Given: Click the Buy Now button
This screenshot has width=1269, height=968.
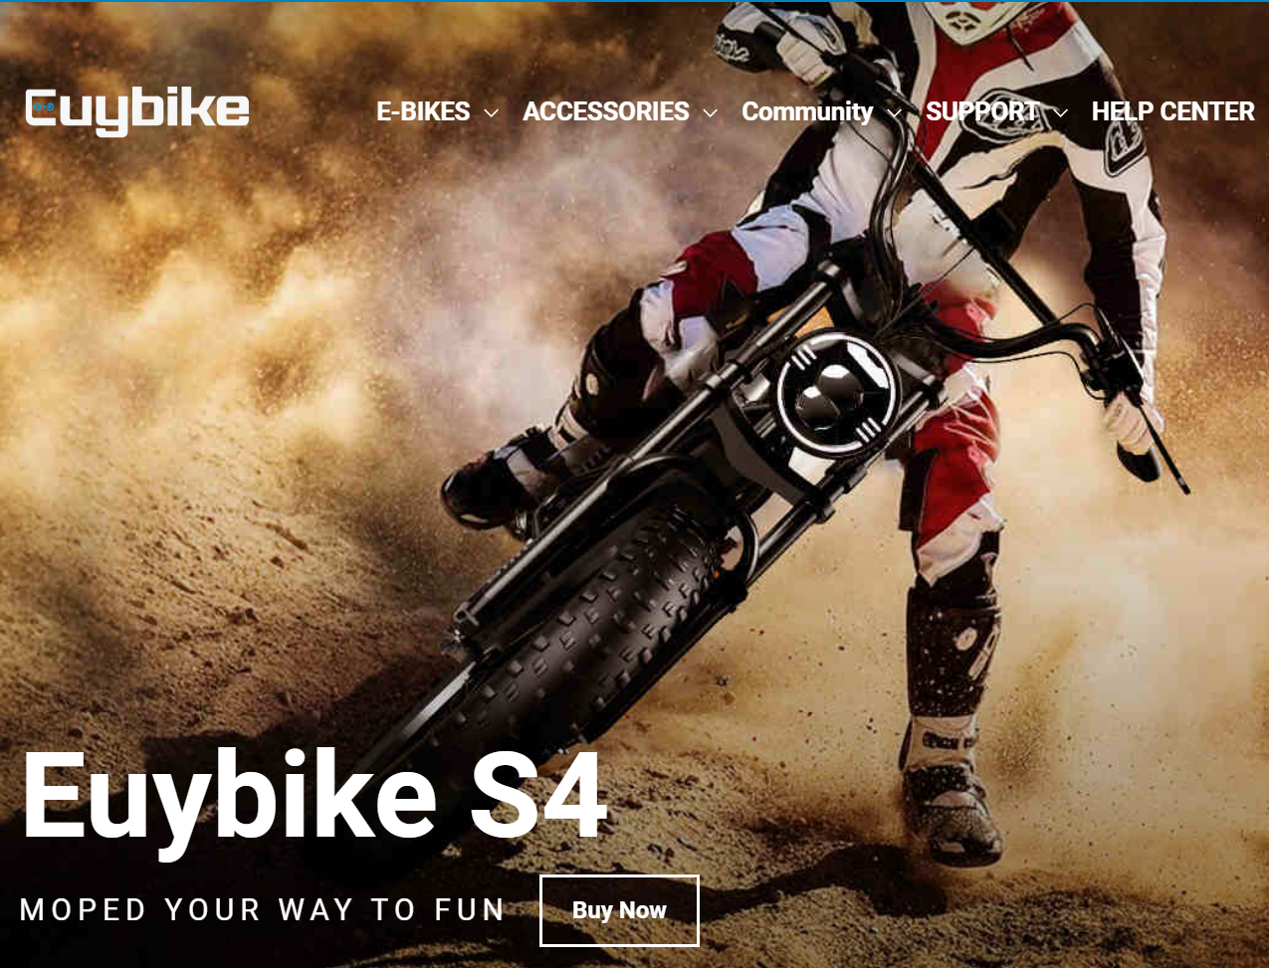Looking at the screenshot, I should (x=619, y=910).
